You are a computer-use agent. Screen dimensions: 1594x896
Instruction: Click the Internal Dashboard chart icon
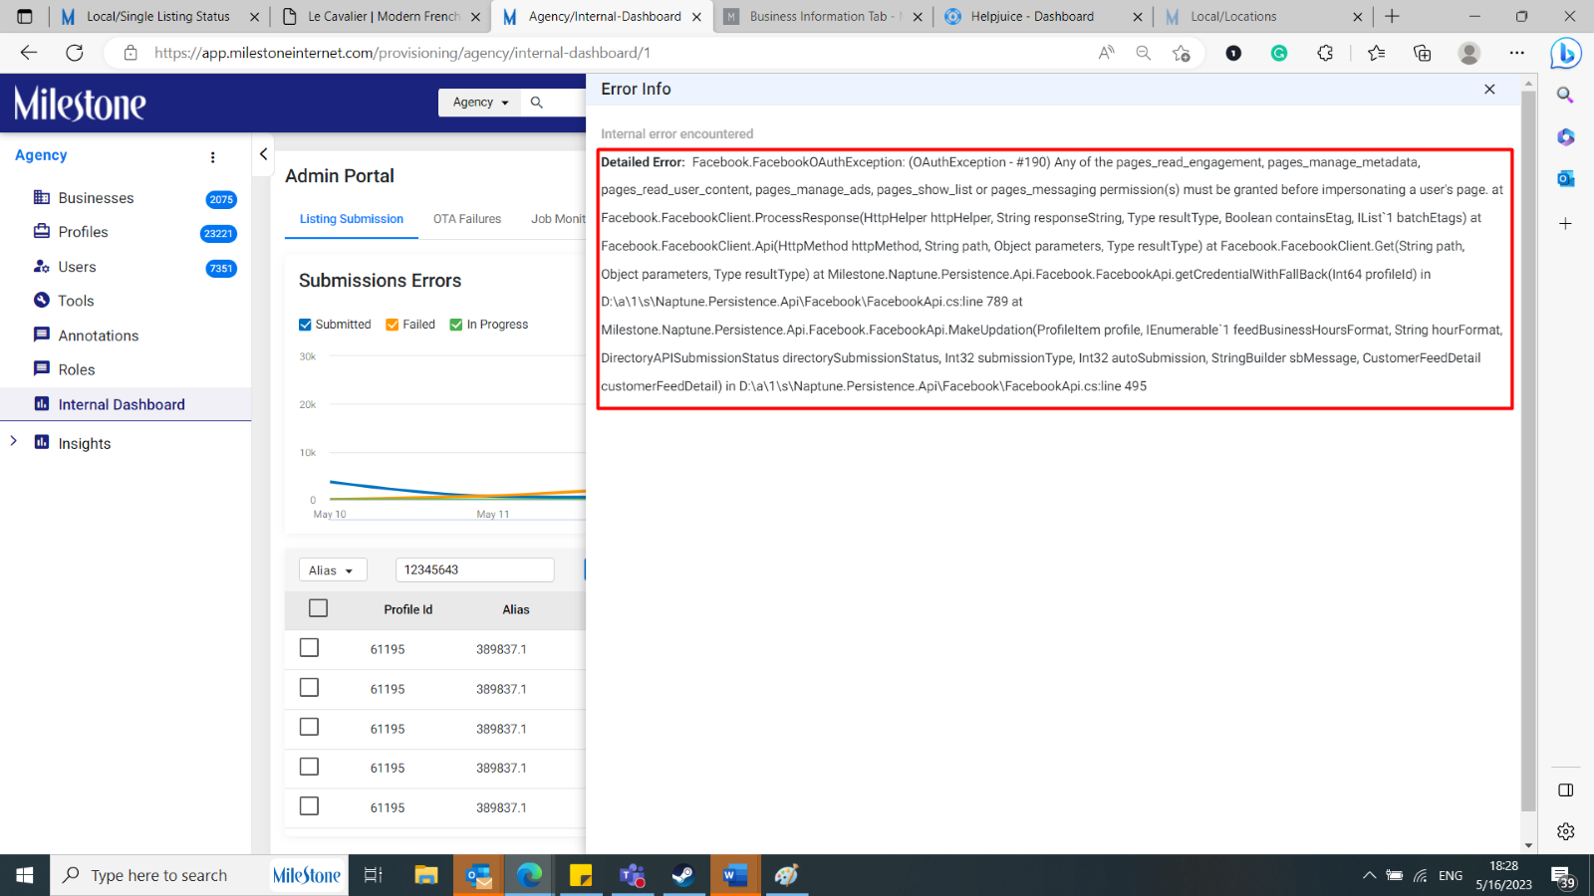[x=42, y=403]
